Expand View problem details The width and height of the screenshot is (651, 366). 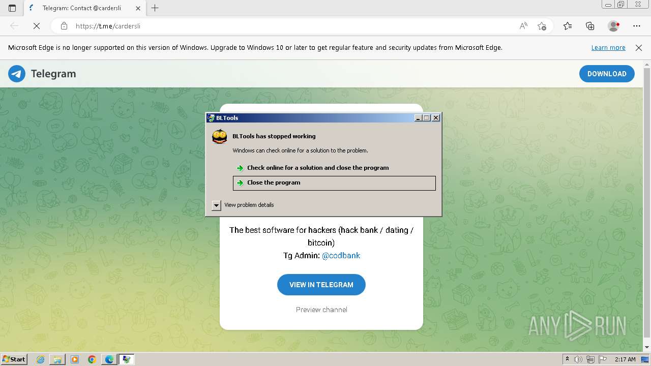(216, 205)
